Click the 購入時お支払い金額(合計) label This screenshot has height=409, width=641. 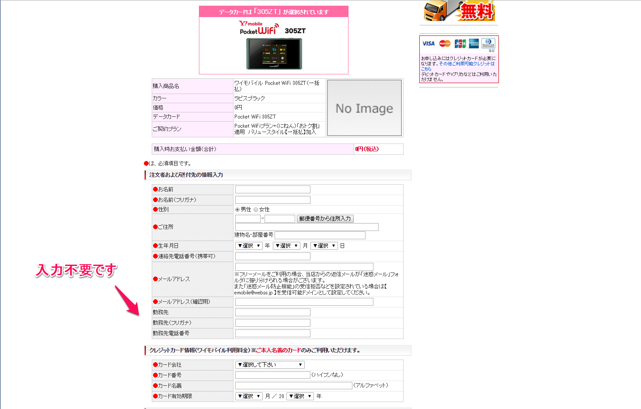tap(185, 149)
